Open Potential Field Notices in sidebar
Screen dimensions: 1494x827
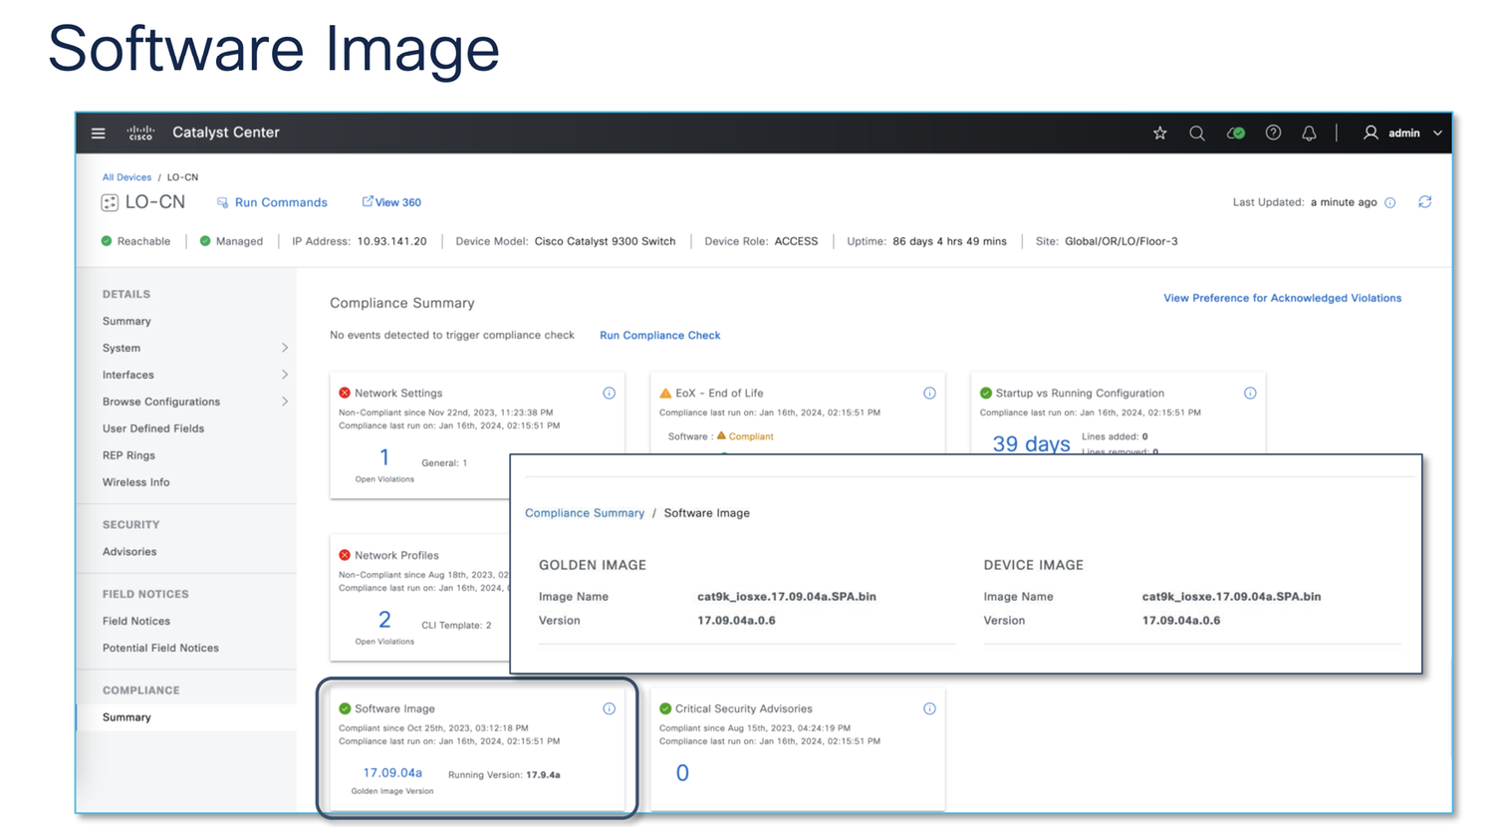160,648
